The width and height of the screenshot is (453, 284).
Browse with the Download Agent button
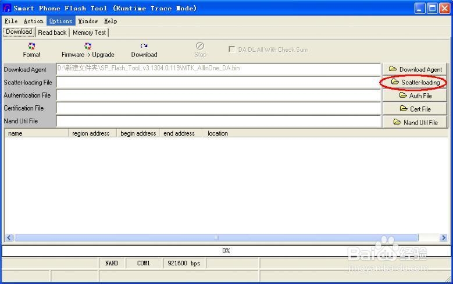click(x=415, y=69)
